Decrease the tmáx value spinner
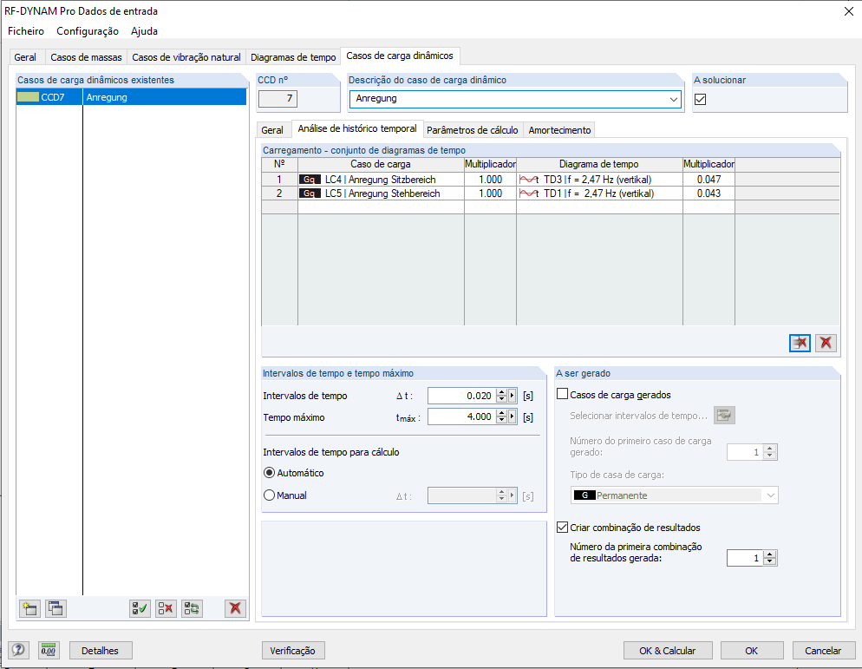 501,420
